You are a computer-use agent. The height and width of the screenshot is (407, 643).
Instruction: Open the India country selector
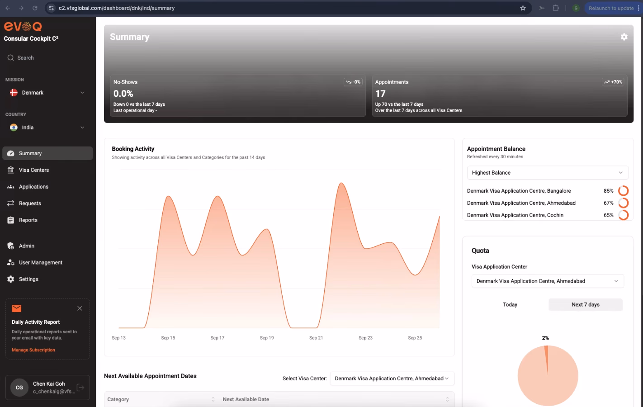[47, 128]
